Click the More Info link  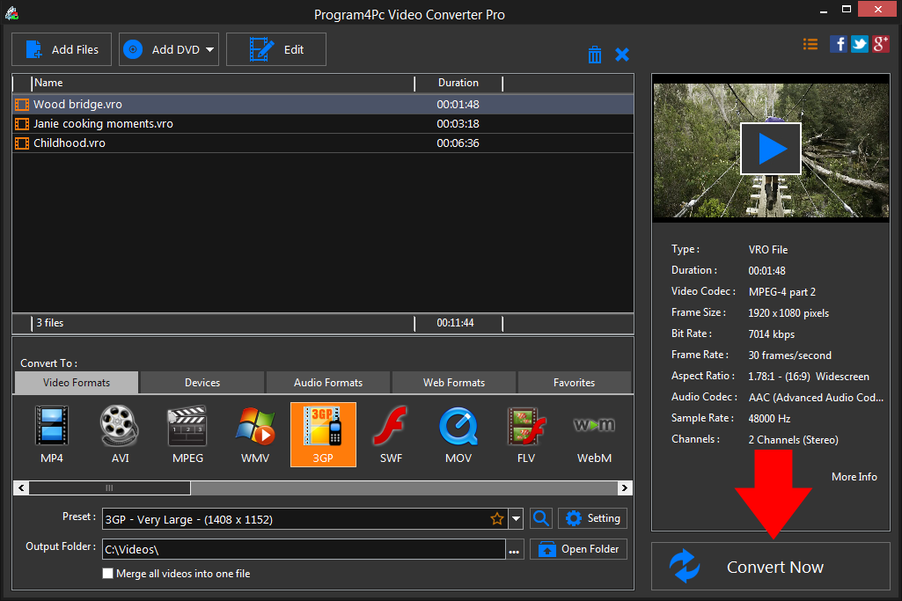pyautogui.click(x=854, y=477)
